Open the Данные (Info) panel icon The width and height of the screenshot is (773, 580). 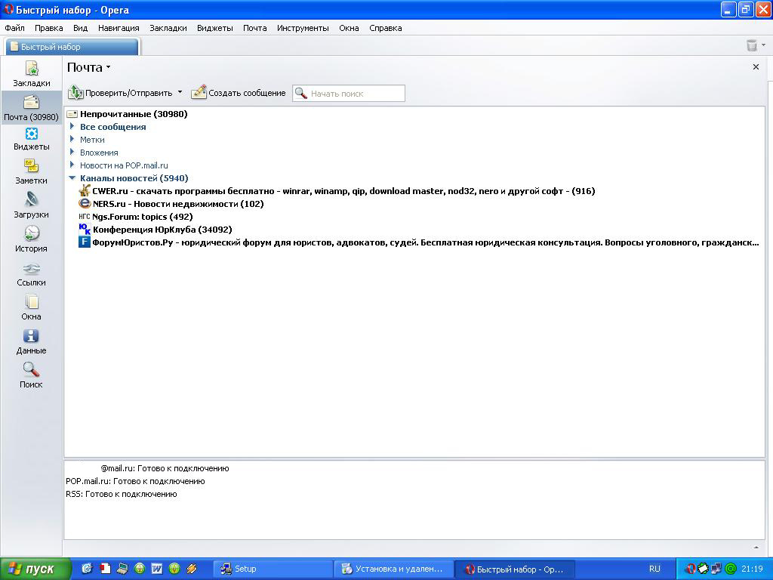pos(31,336)
